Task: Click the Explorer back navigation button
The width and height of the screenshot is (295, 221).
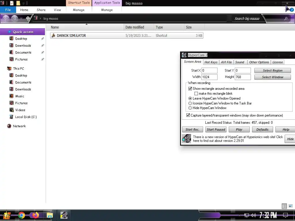Action: [6, 18]
